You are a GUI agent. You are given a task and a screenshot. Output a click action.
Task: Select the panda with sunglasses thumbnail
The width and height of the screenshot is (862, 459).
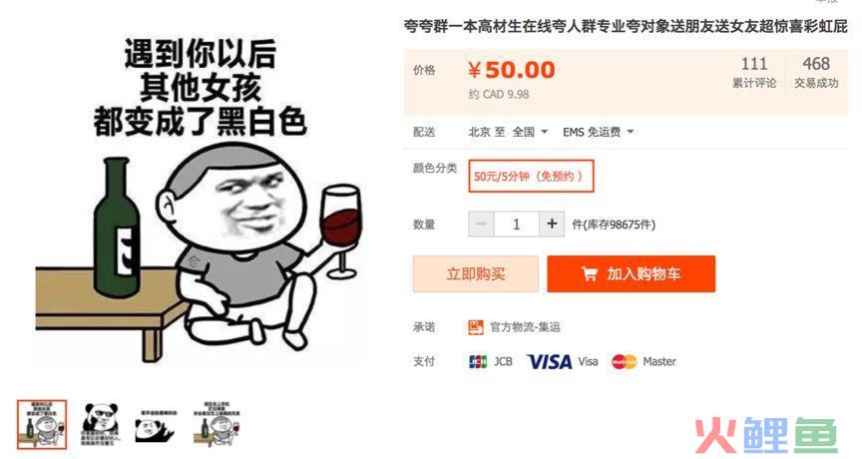[x=101, y=424]
